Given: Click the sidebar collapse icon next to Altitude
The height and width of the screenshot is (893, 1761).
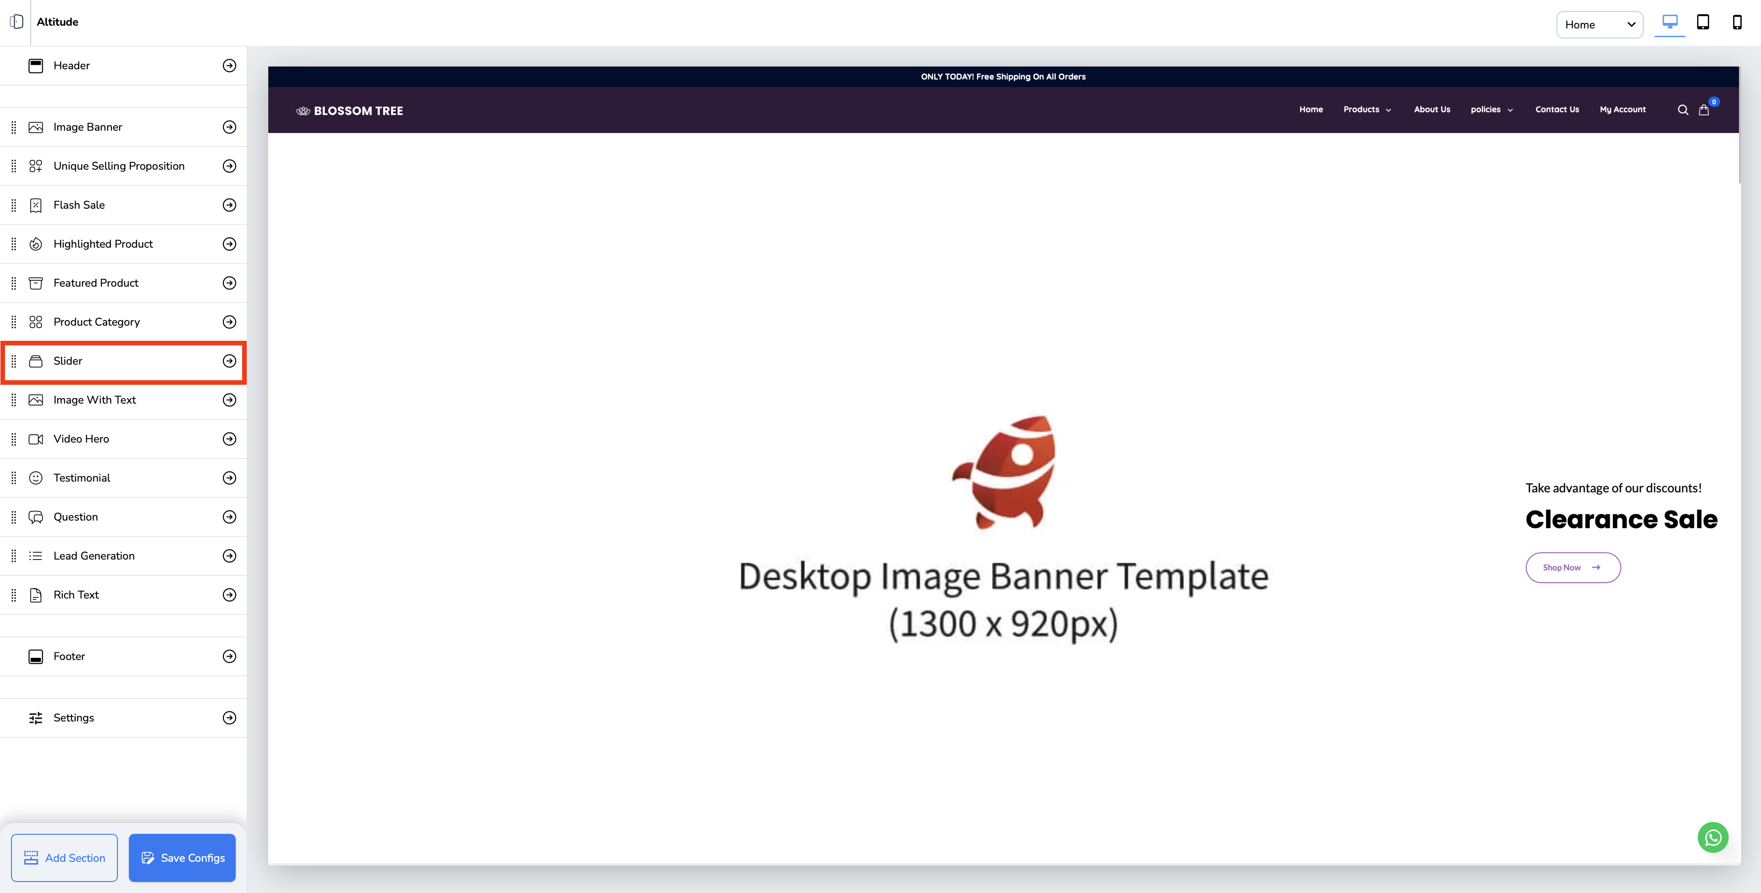Looking at the screenshot, I should click(17, 22).
